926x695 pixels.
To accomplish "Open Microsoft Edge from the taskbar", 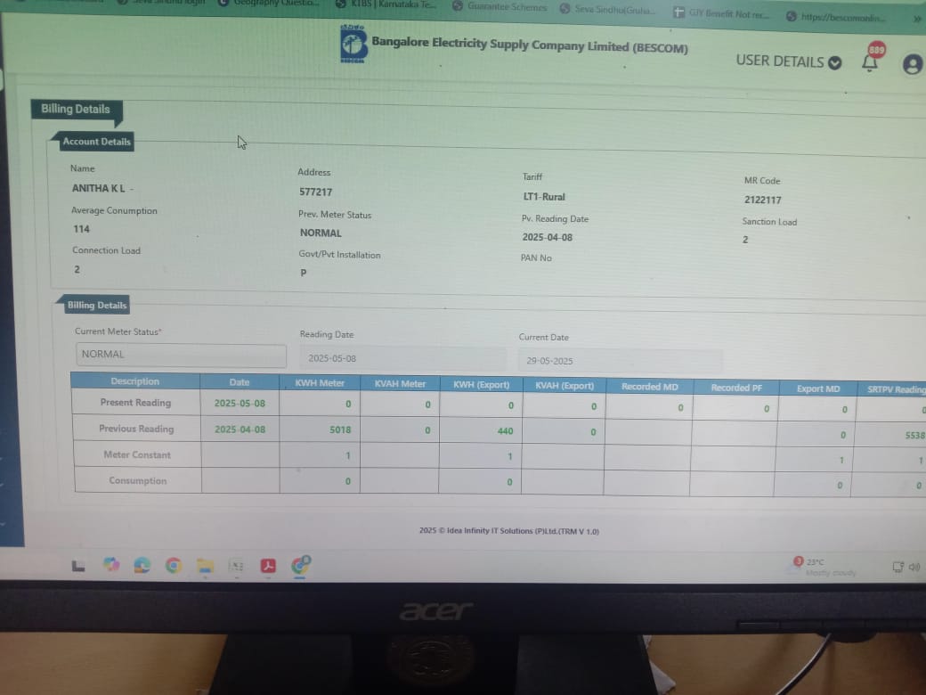I will tap(142, 566).
